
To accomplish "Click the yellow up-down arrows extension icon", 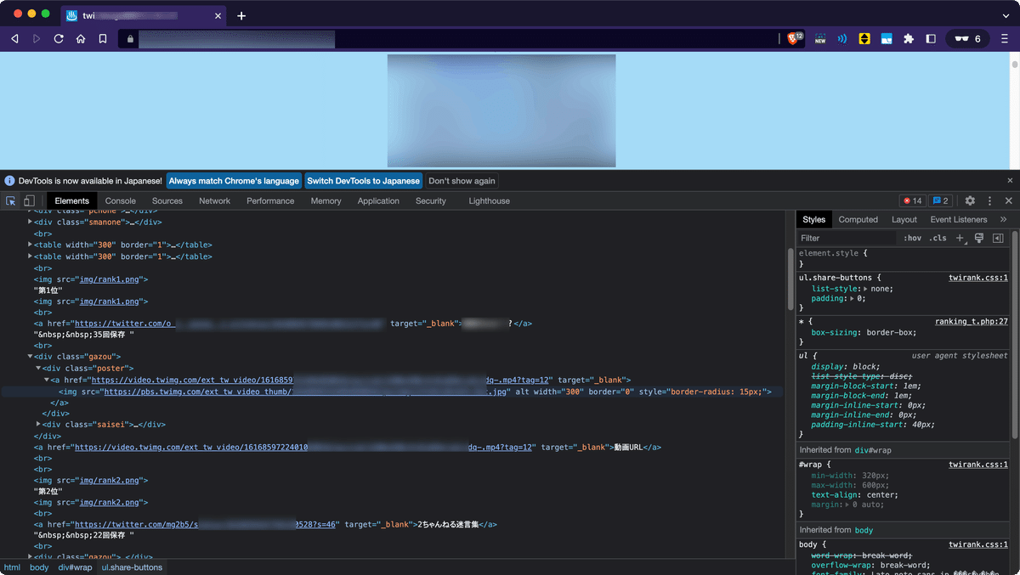I will (864, 39).
